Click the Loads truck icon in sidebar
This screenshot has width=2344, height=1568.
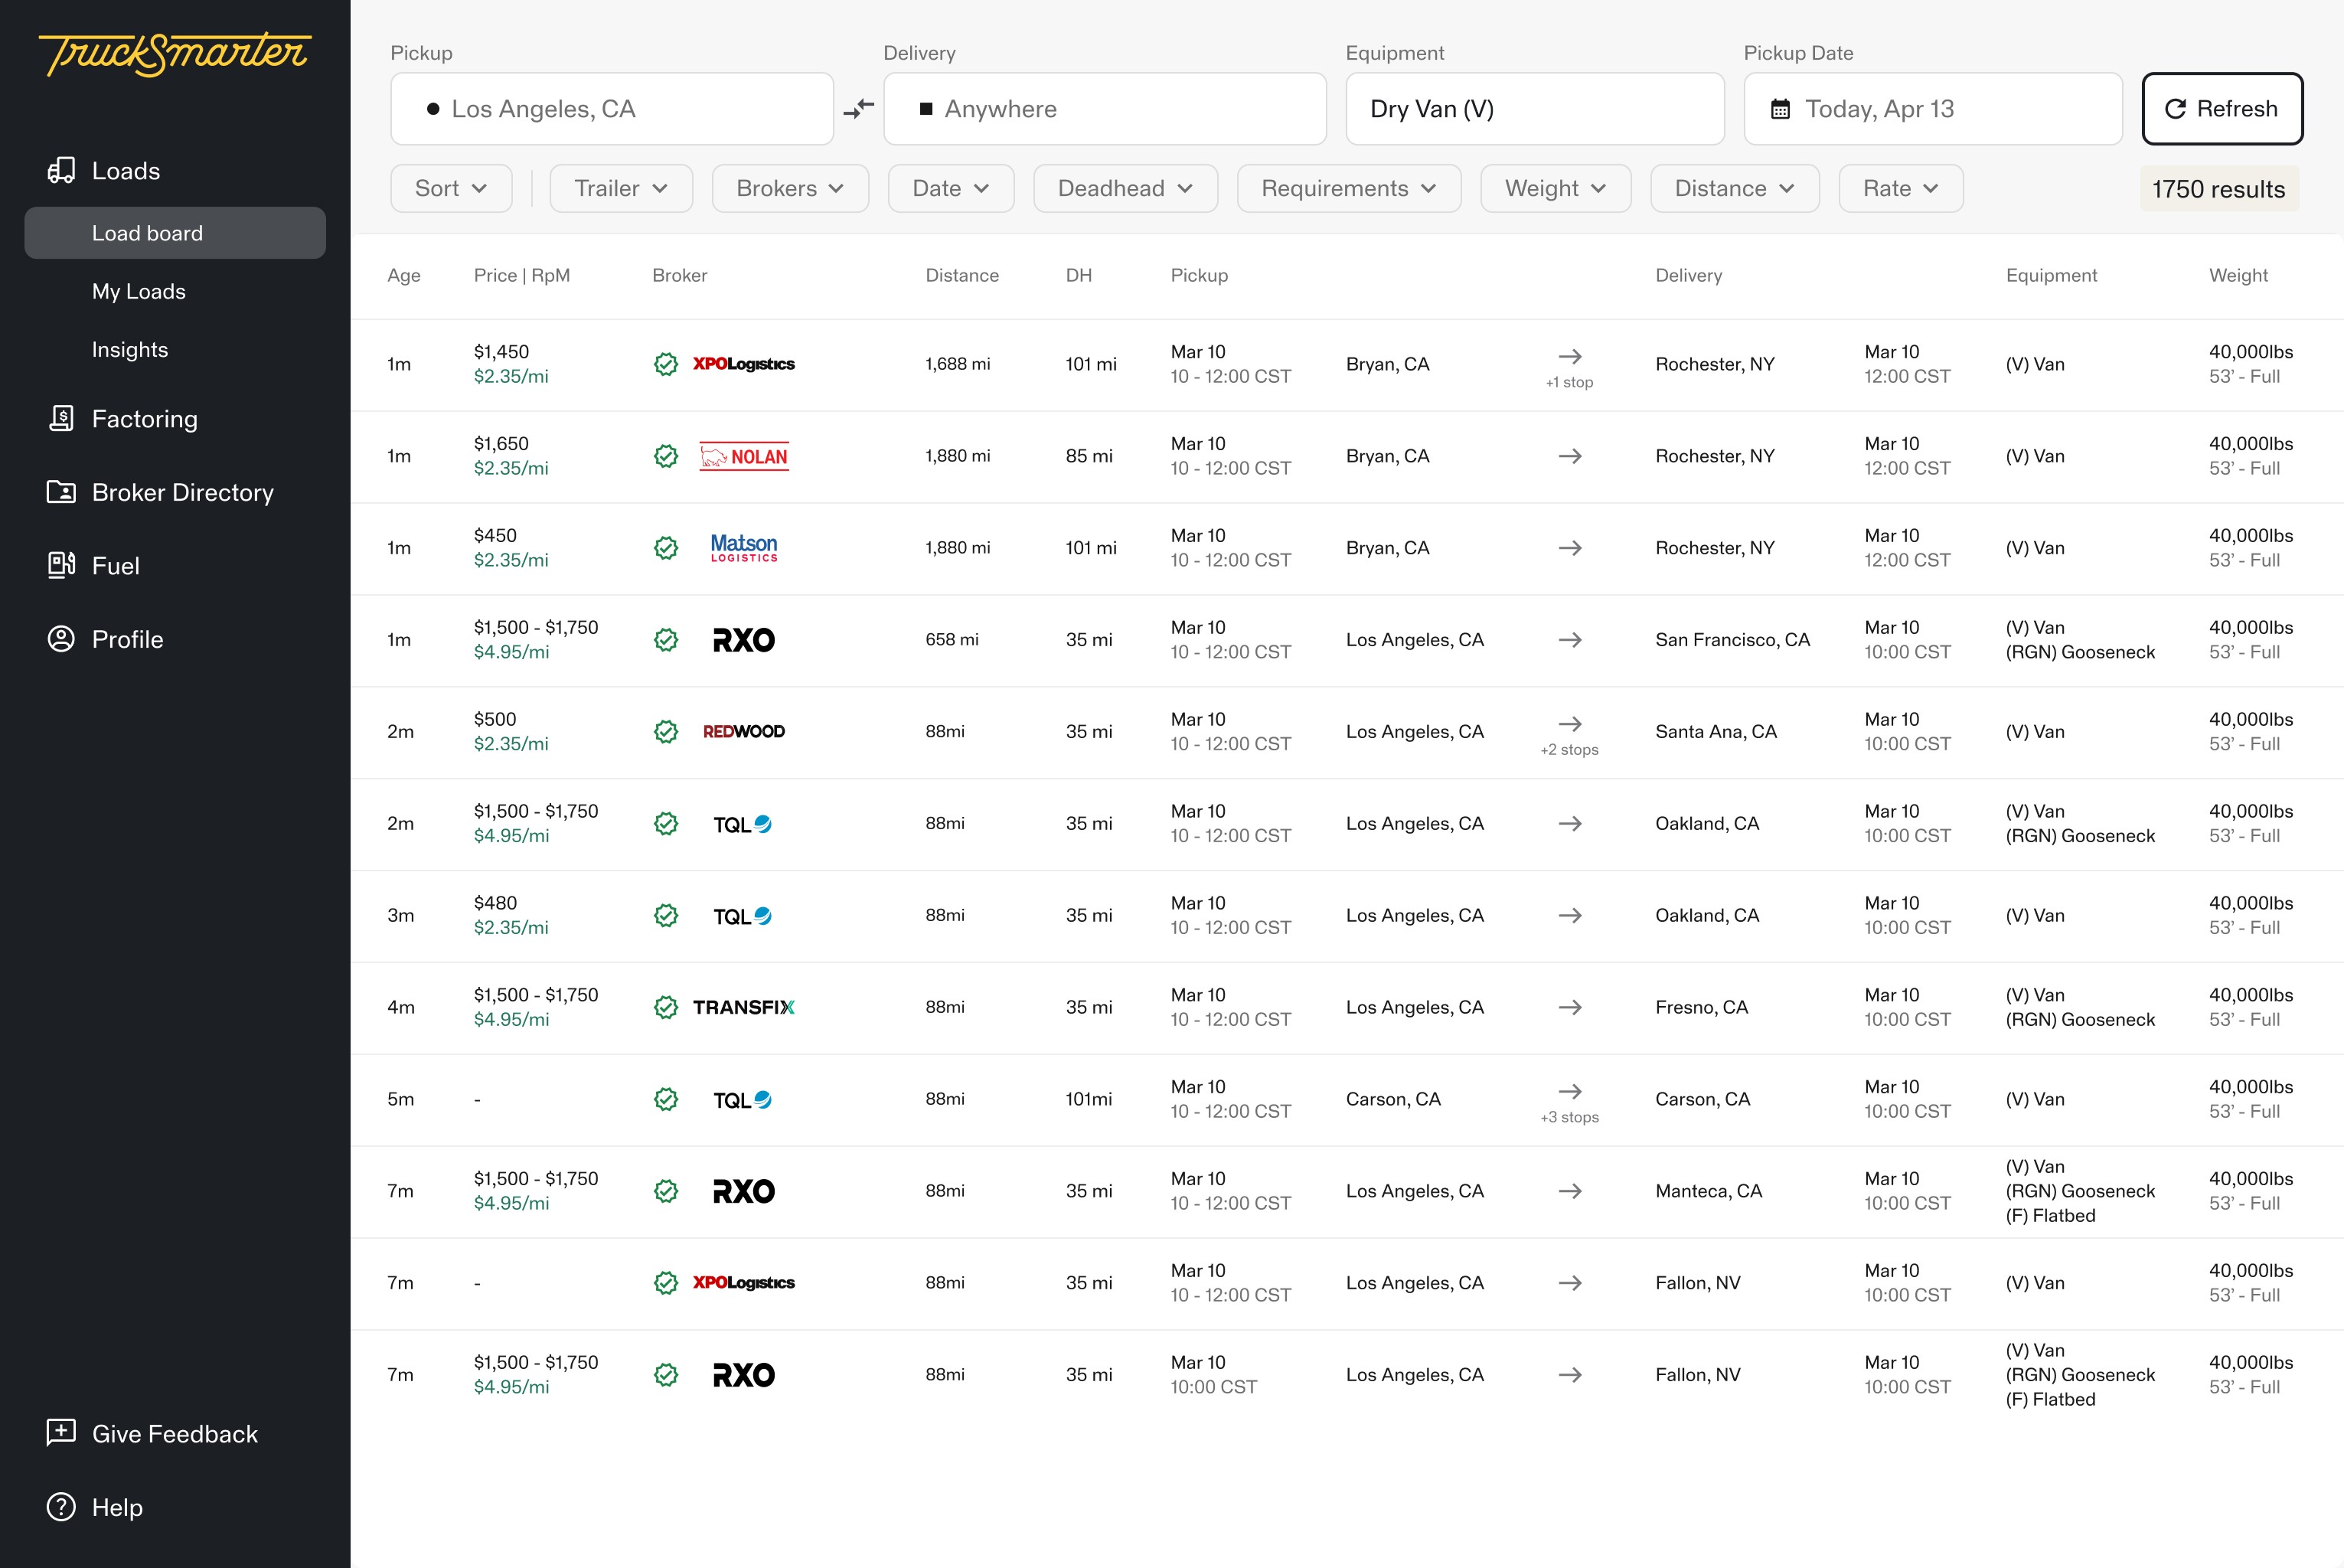(61, 170)
